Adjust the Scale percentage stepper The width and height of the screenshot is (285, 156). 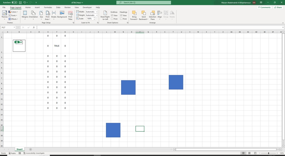94,19
